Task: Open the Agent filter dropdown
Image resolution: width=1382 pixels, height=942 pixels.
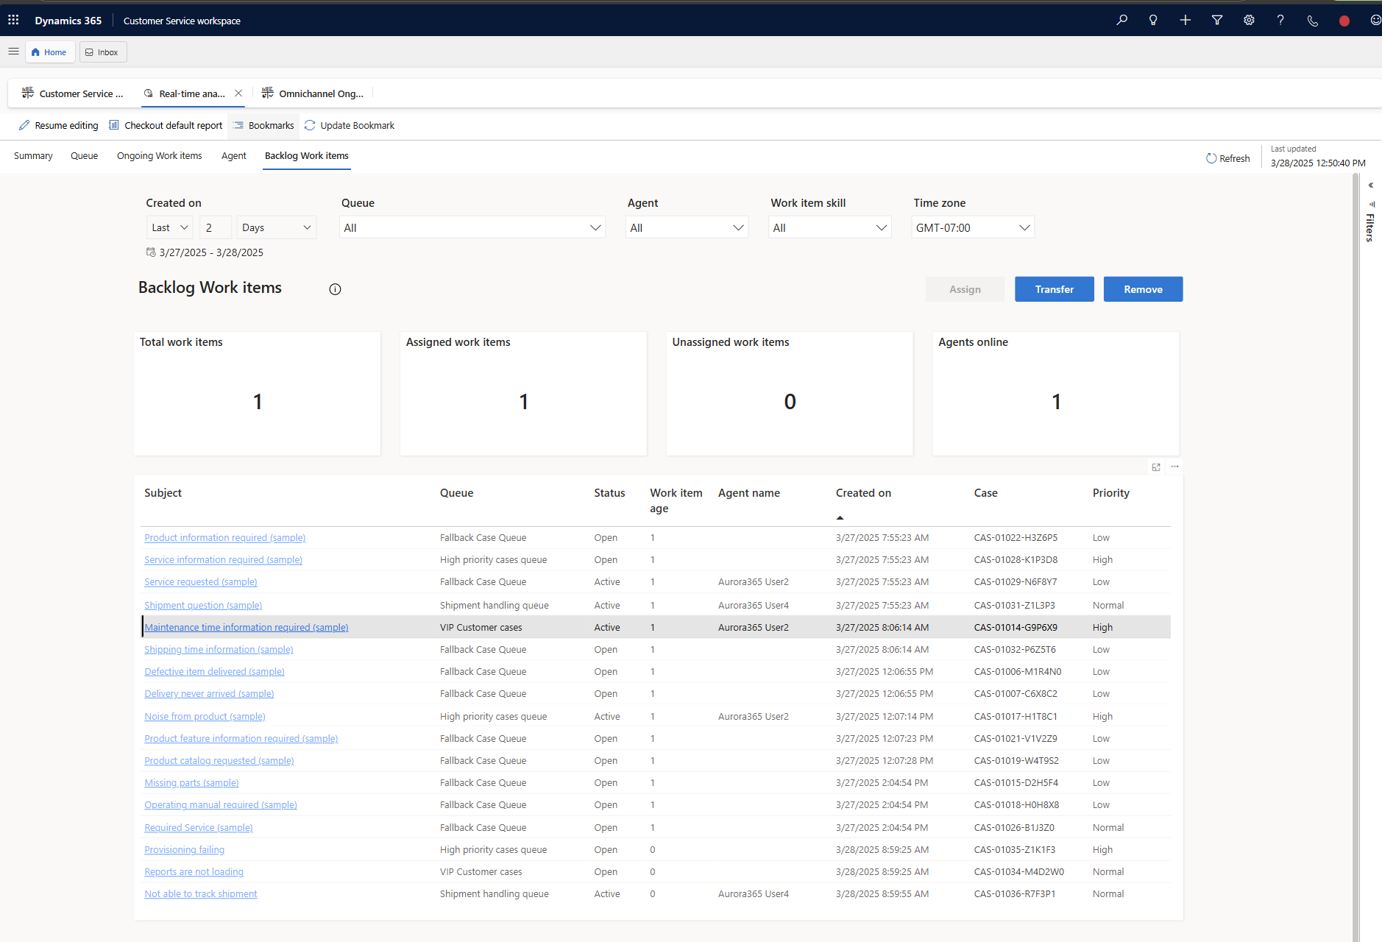Action: (687, 227)
